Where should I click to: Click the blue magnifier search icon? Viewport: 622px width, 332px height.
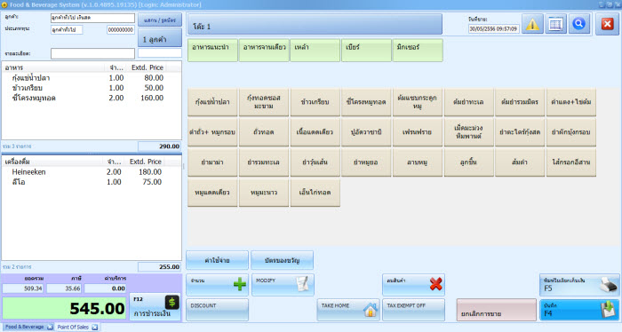click(x=578, y=25)
